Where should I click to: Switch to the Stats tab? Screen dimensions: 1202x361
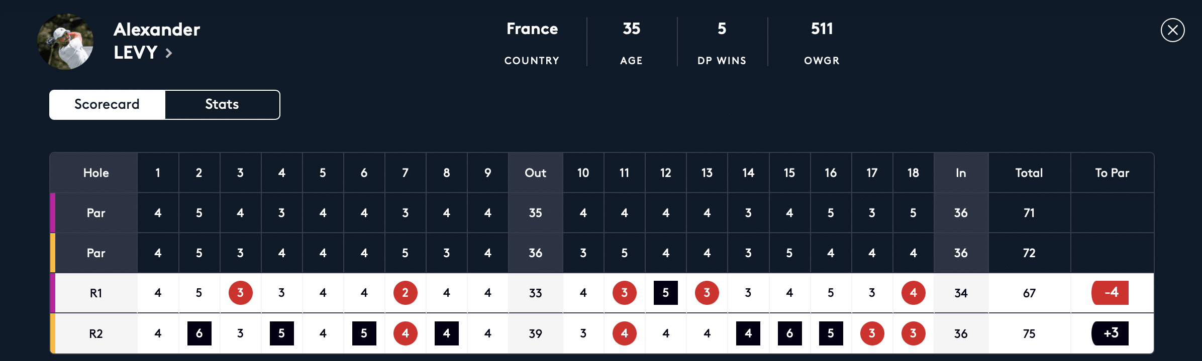[222, 104]
